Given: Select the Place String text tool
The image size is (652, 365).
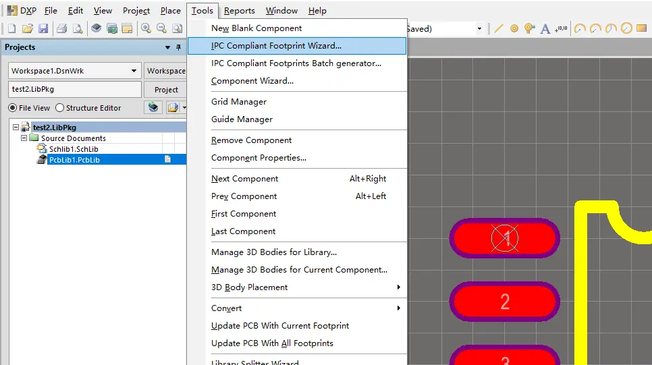Looking at the screenshot, I should pyautogui.click(x=545, y=28).
